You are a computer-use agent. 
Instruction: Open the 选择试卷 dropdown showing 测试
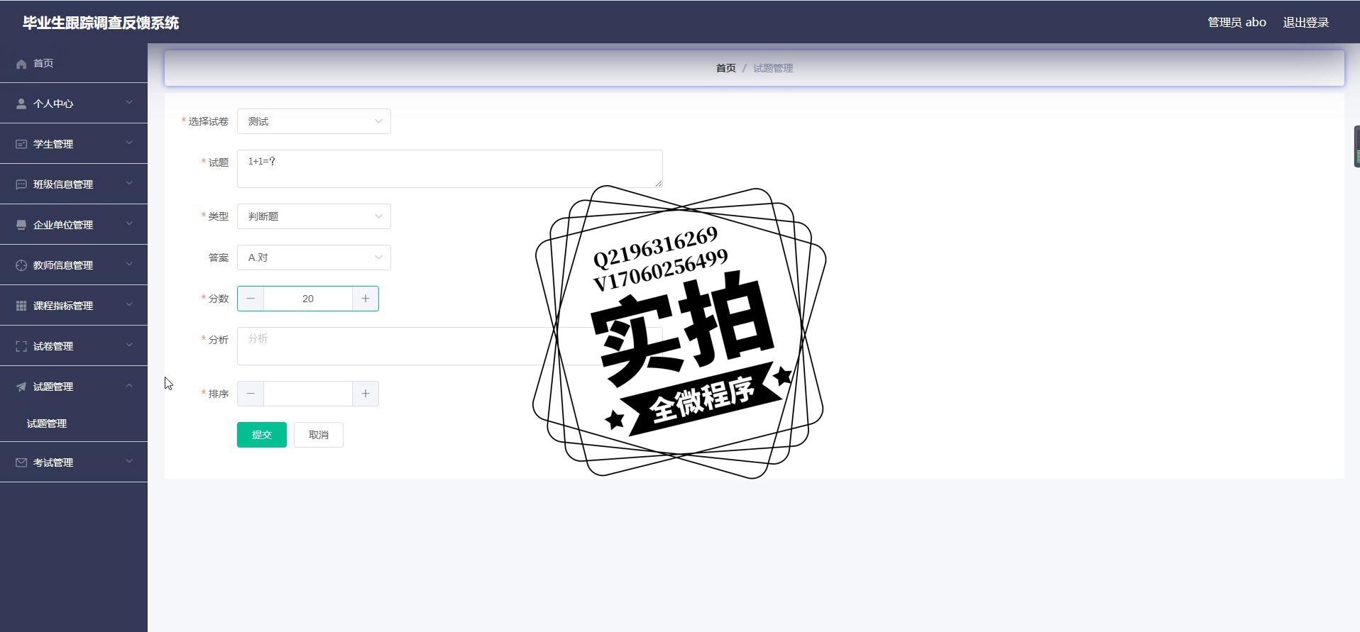[x=314, y=121]
